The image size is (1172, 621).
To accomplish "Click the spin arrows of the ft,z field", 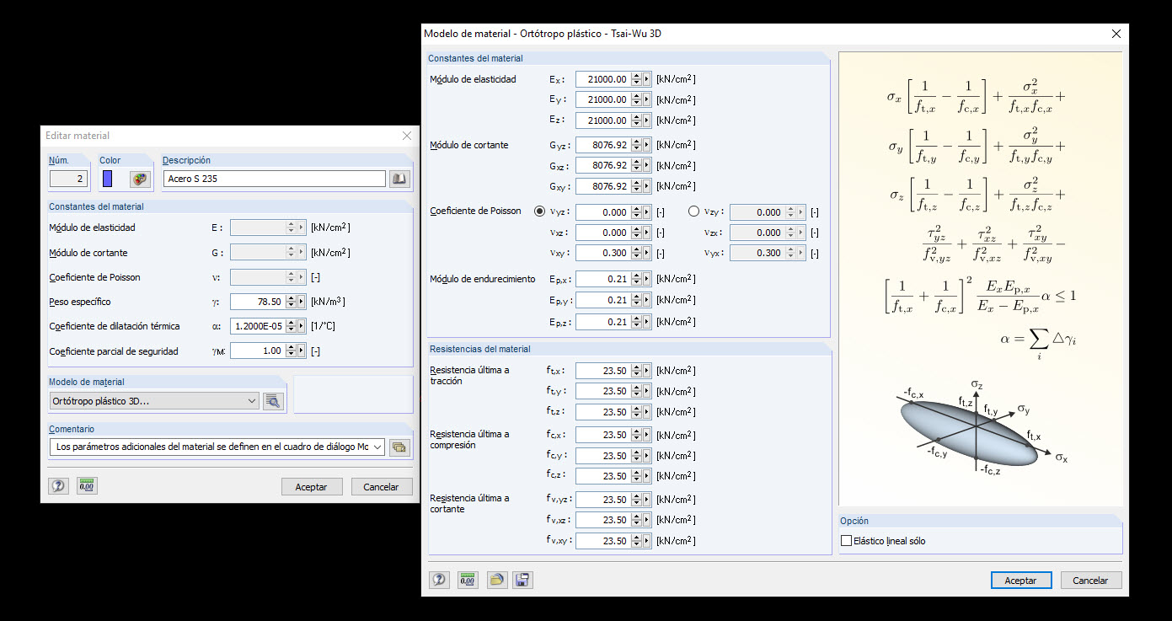I will coord(636,412).
